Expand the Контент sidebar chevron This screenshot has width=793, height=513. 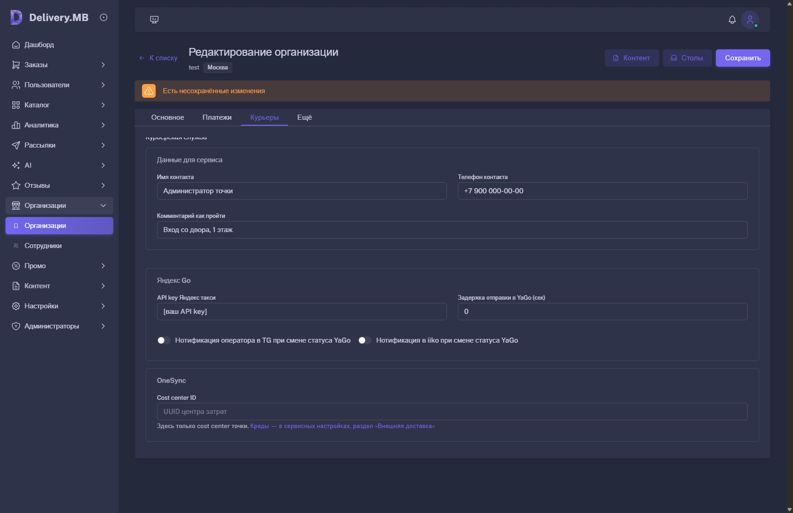[x=103, y=286]
